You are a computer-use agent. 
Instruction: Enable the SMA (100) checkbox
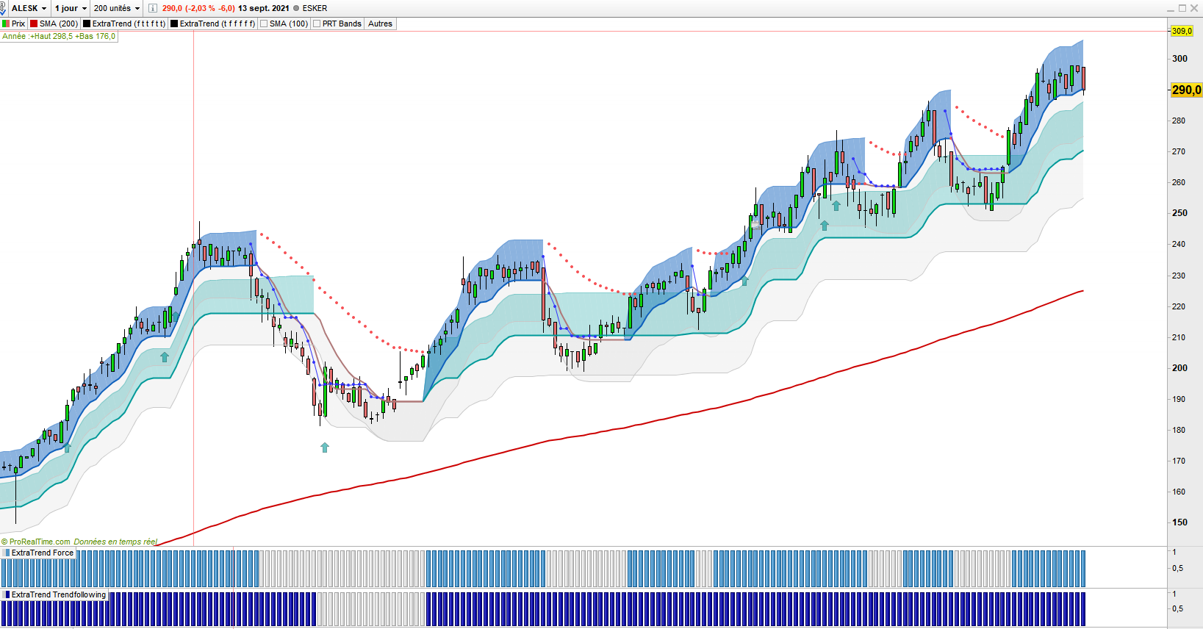[x=265, y=24]
